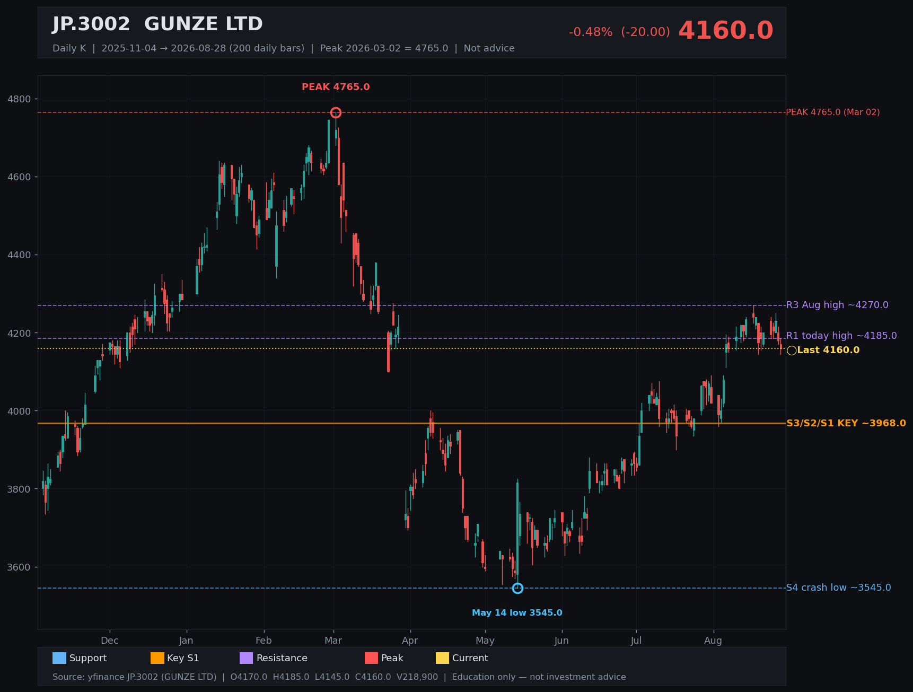Image resolution: width=913 pixels, height=692 pixels.
Task: Click the "Aug" date axis label
Action: (x=713, y=641)
